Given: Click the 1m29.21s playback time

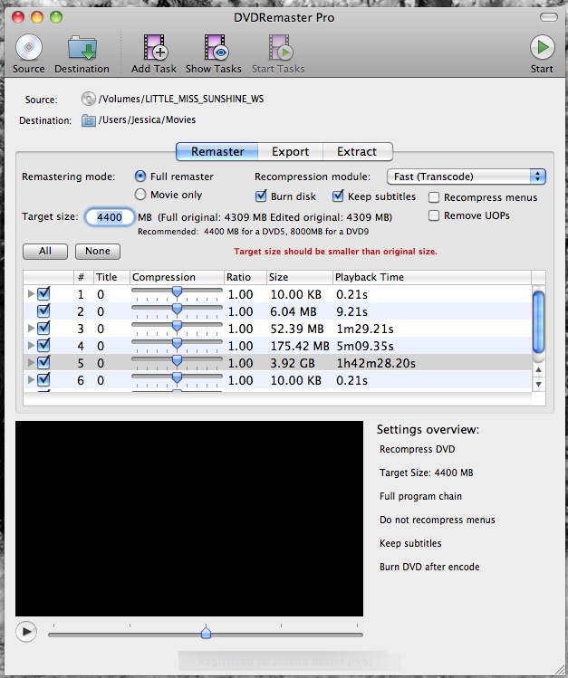Looking at the screenshot, I should click(365, 329).
